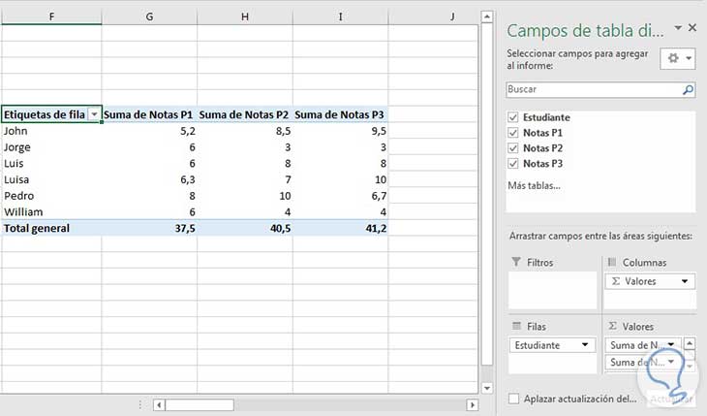
Task: Click the sigma icon beside Valores area
Action: click(610, 327)
